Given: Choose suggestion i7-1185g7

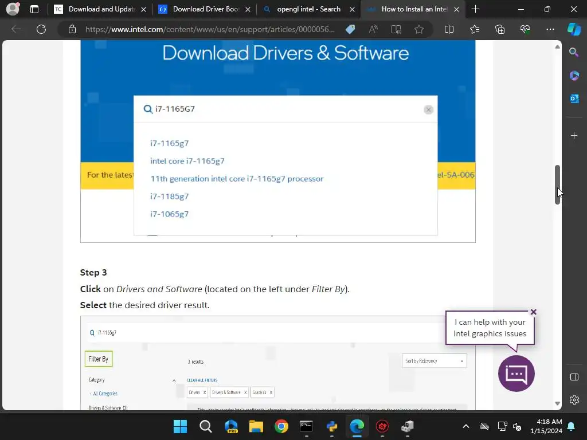Looking at the screenshot, I should coord(169,197).
